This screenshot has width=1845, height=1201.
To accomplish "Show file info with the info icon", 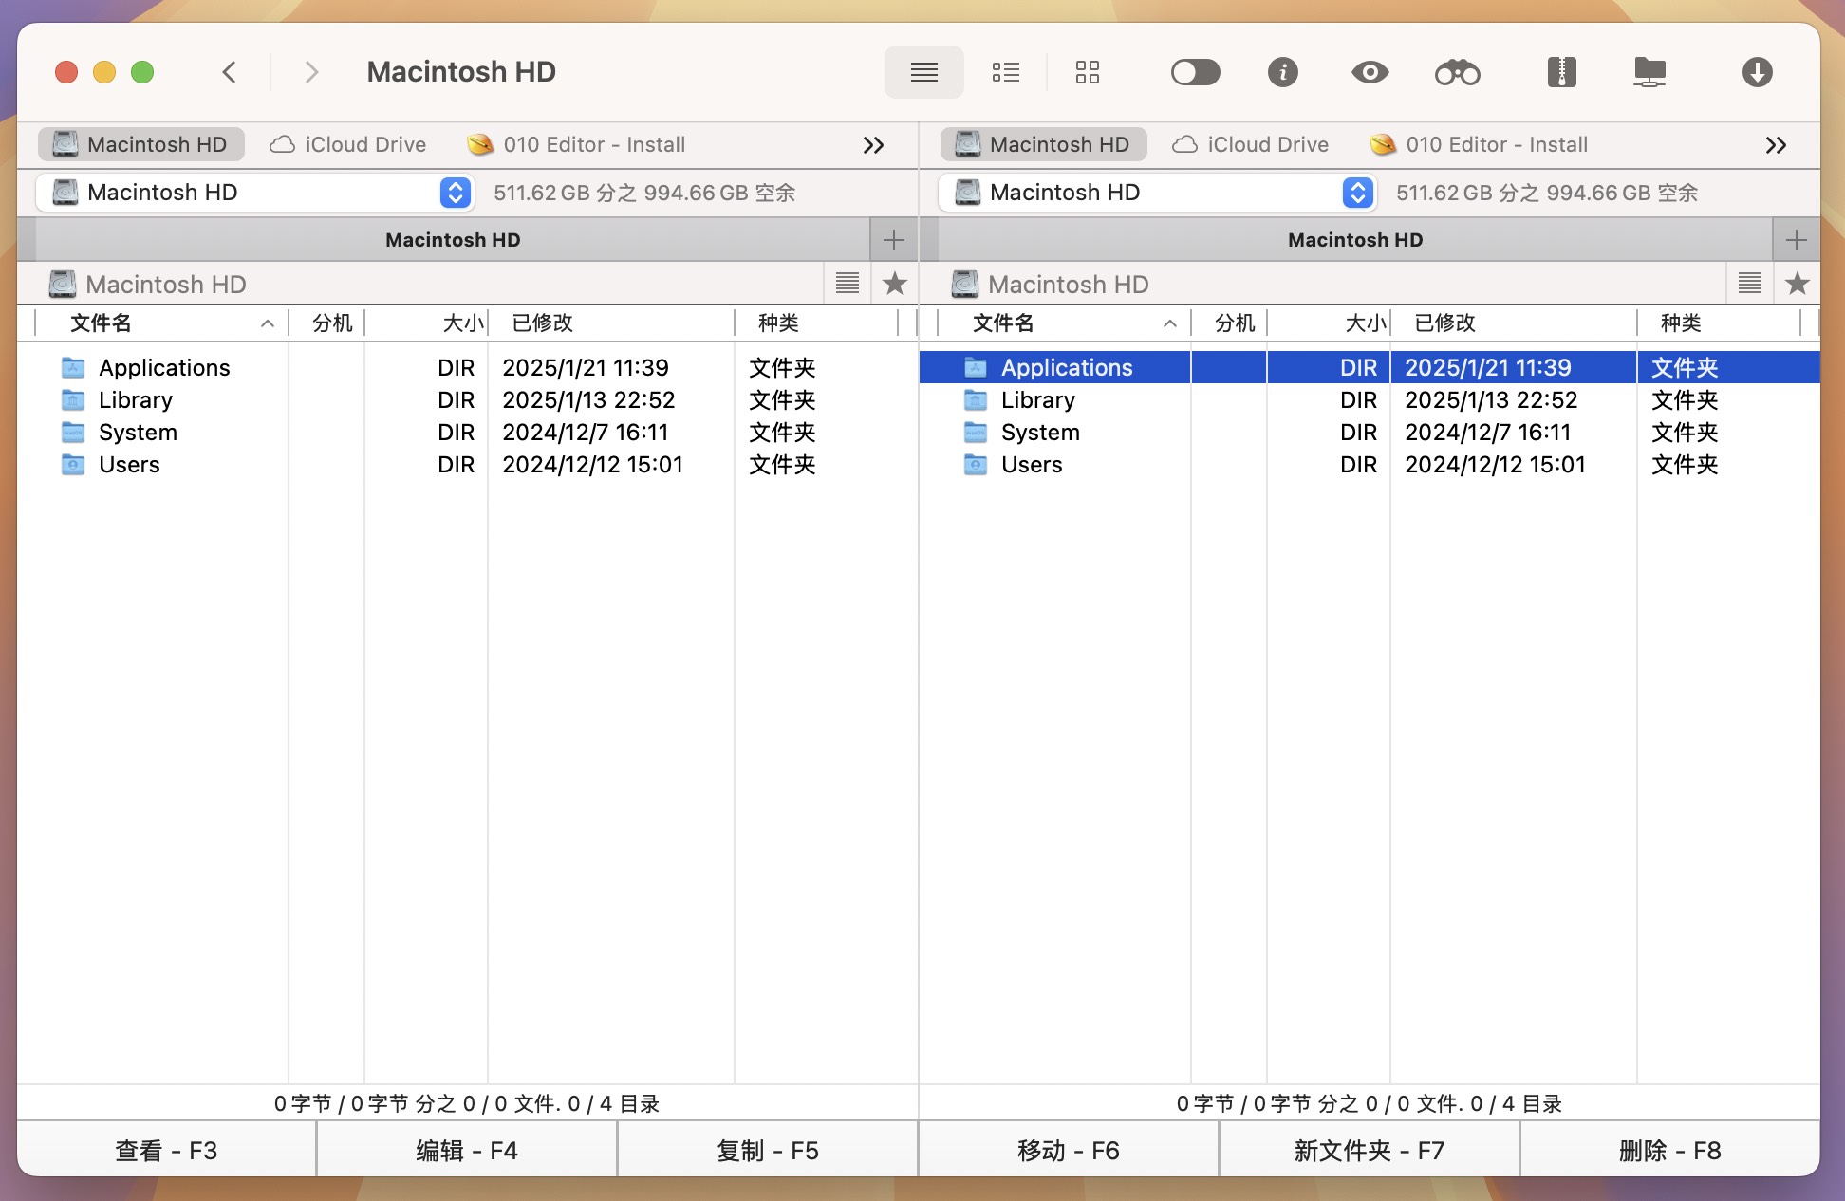I will coord(1283,71).
